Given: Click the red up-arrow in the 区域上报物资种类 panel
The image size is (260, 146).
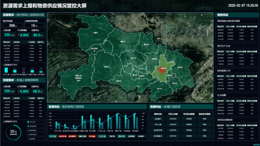Looking at the screenshot, I should pyautogui.click(x=19, y=92).
